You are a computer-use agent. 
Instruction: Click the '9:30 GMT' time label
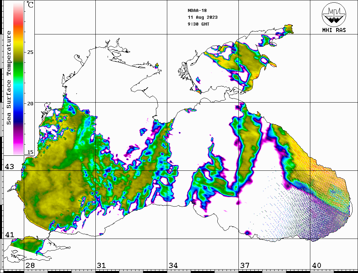198,24
